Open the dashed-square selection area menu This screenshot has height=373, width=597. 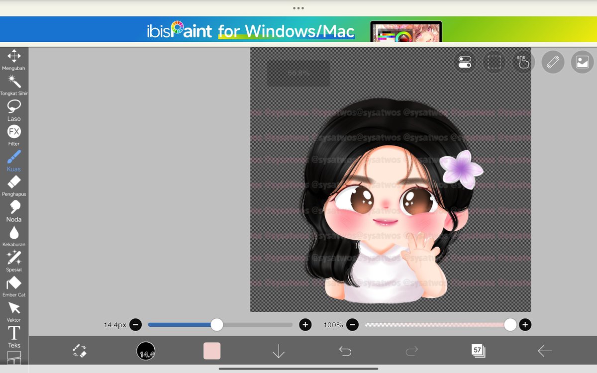494,62
